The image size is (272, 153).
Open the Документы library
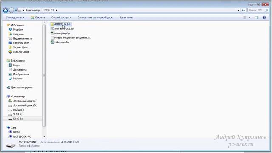point(20,70)
